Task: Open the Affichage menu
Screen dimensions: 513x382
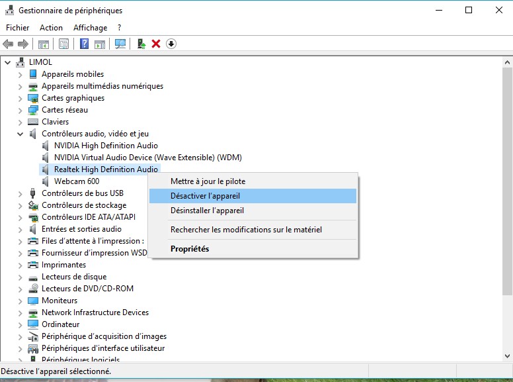Action: [91, 28]
